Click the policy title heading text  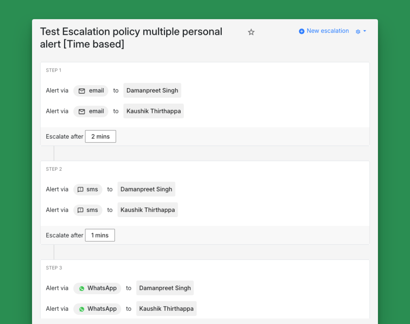(x=131, y=38)
